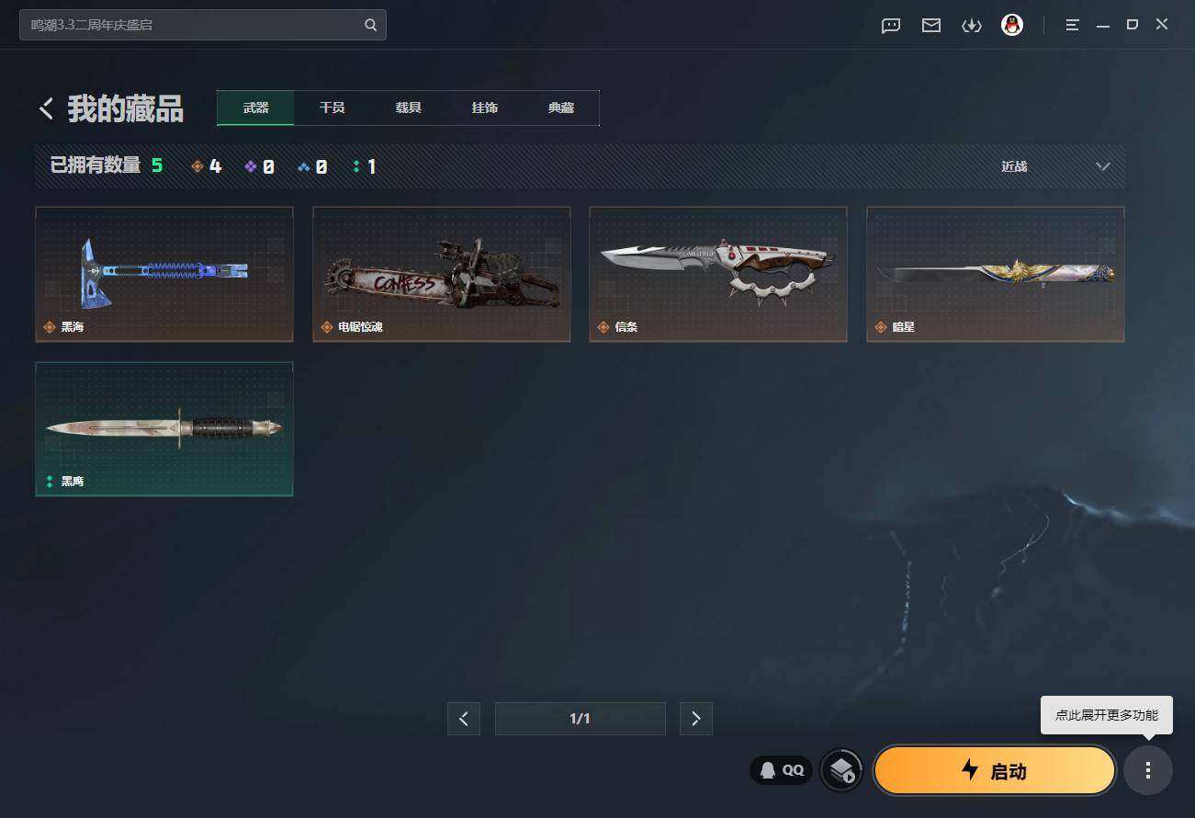Select the 黑鹰 dagger card
The image size is (1195, 818).
tap(164, 428)
